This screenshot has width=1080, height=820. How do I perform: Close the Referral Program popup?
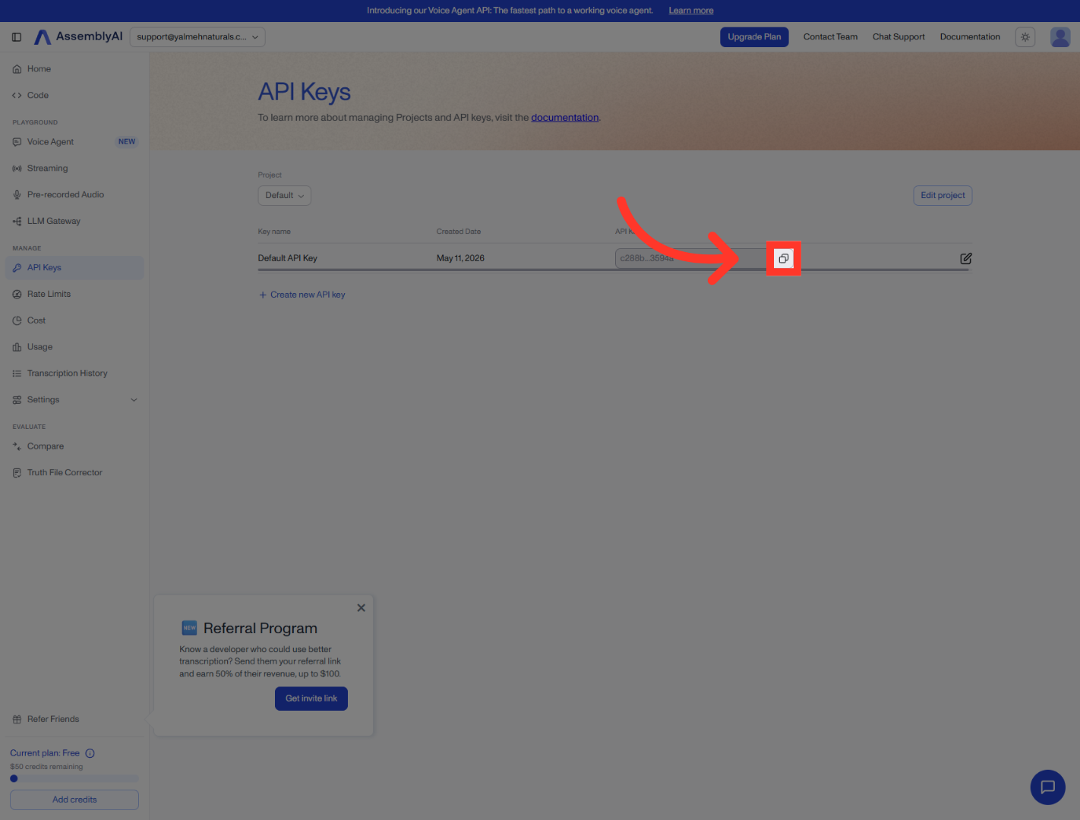361,607
